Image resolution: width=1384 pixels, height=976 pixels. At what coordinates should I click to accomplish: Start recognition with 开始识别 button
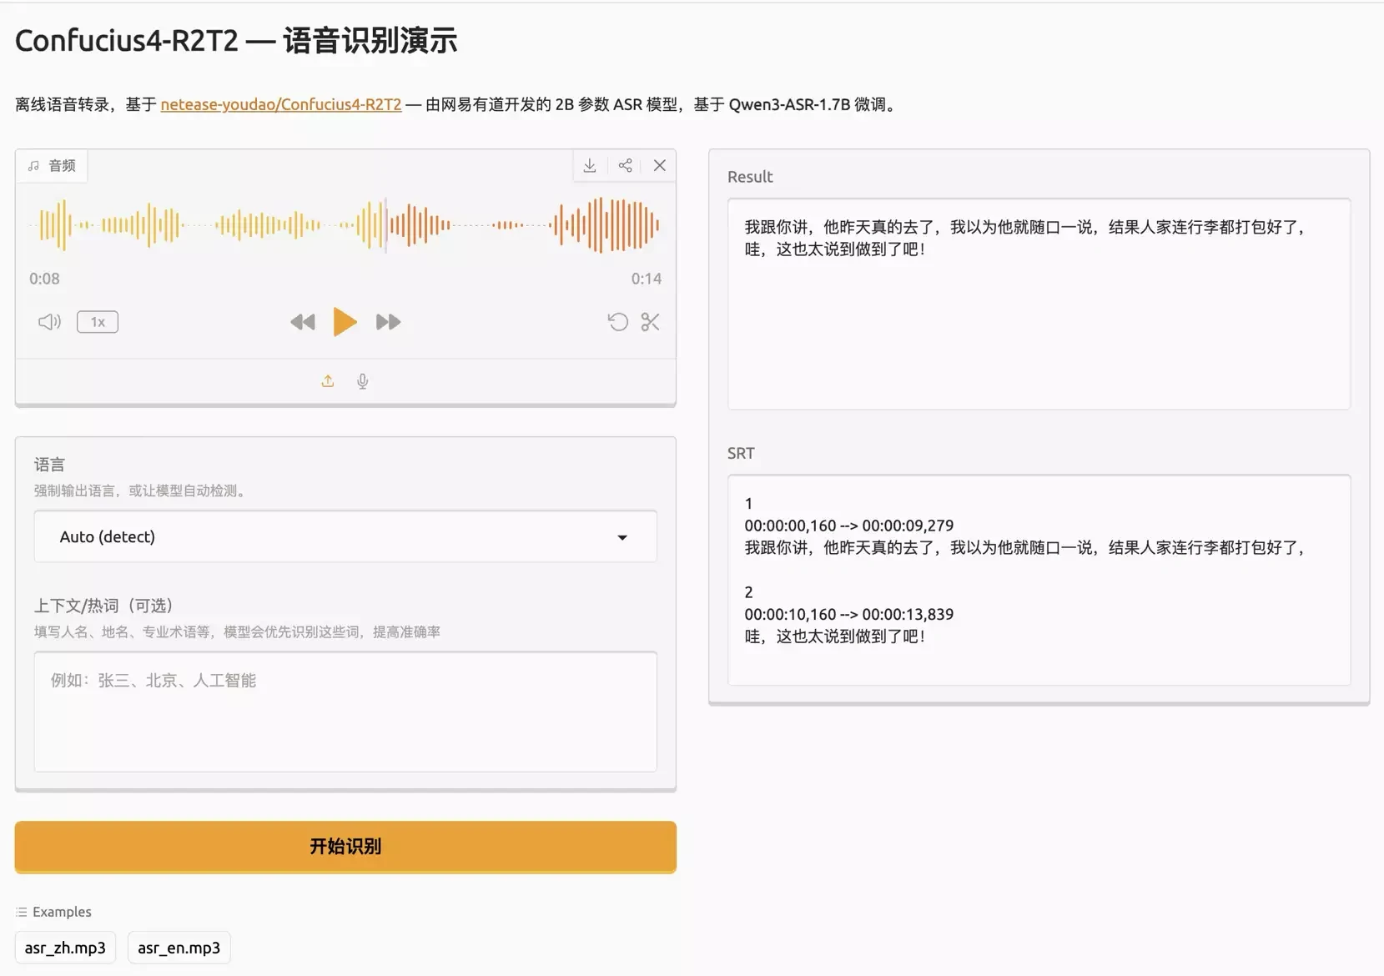point(345,847)
